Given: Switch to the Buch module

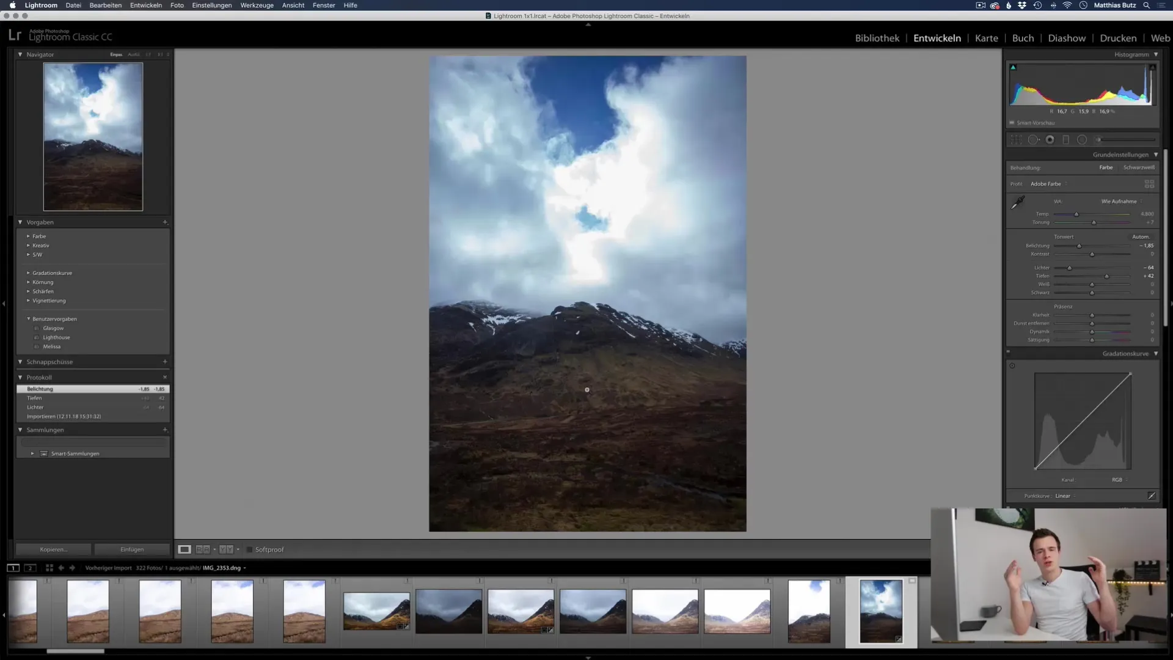Looking at the screenshot, I should [1023, 38].
